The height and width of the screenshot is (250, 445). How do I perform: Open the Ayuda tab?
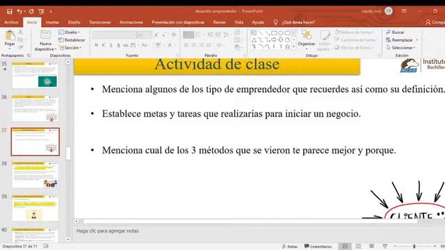(258, 22)
